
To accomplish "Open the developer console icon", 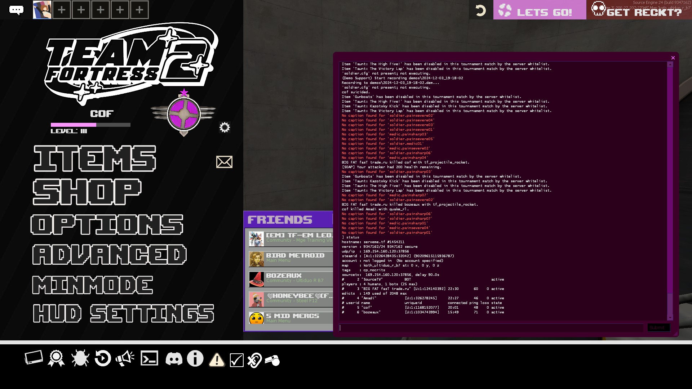I will (149, 359).
